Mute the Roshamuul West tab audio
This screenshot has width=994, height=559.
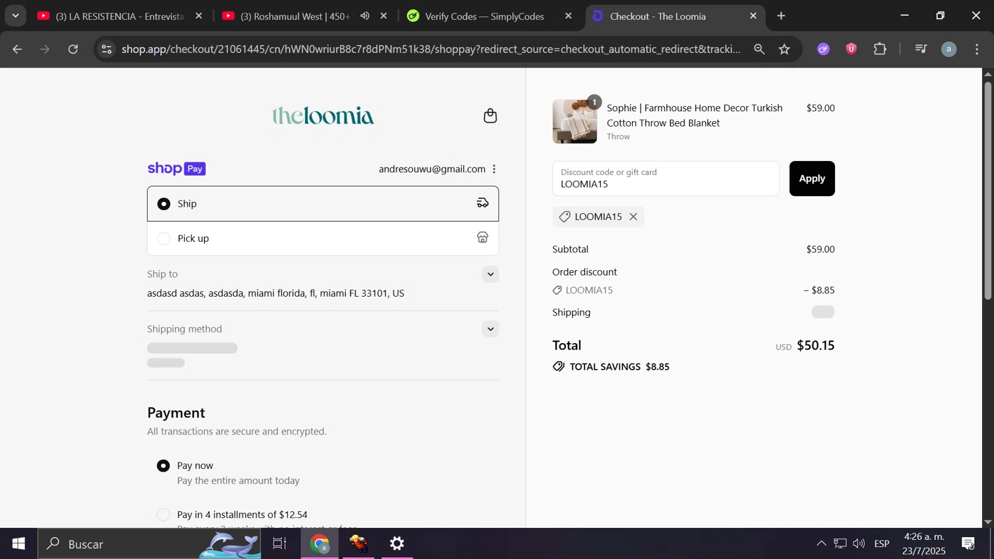(x=365, y=16)
